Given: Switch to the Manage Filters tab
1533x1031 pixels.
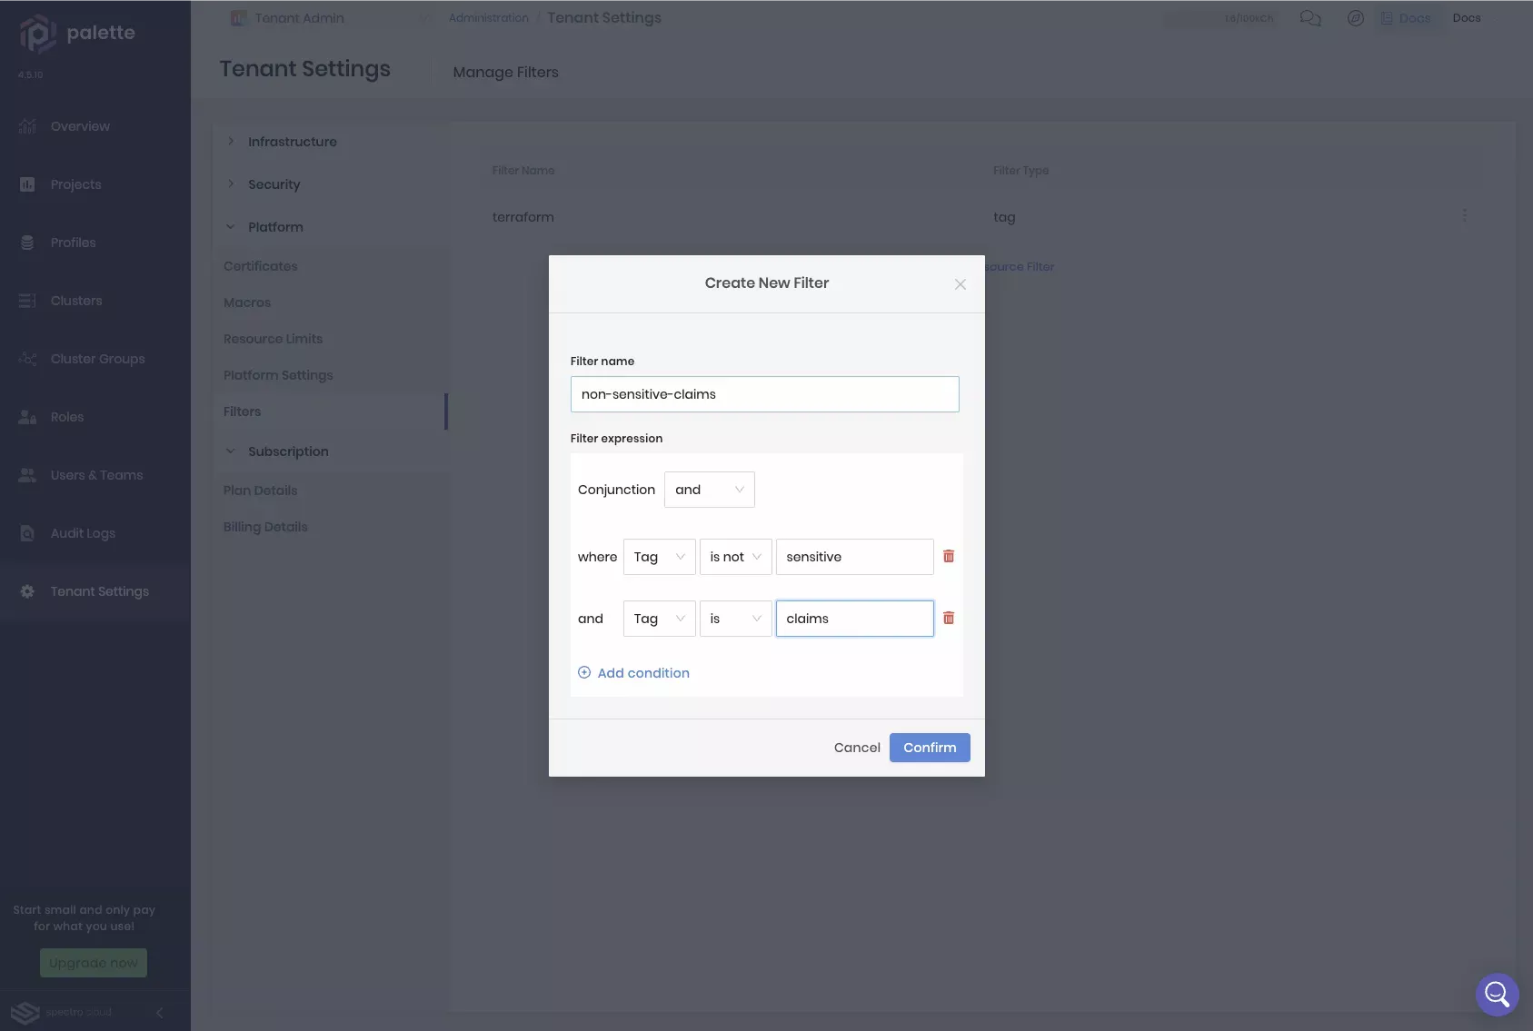Looking at the screenshot, I should pos(506,73).
